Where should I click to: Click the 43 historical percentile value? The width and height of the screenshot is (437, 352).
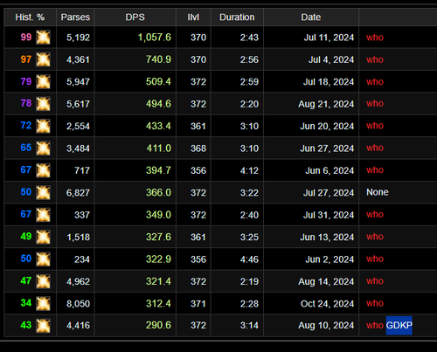(x=26, y=325)
